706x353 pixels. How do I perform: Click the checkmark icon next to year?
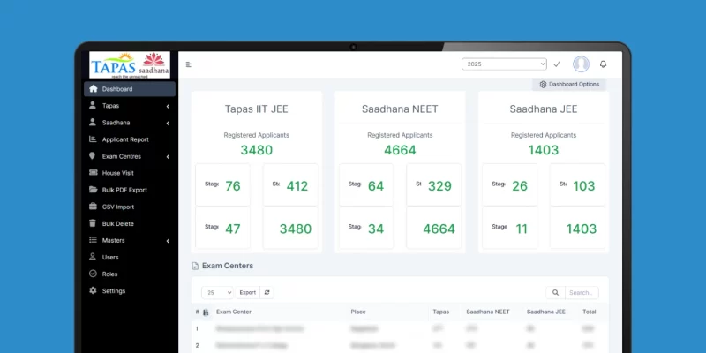pyautogui.click(x=557, y=64)
